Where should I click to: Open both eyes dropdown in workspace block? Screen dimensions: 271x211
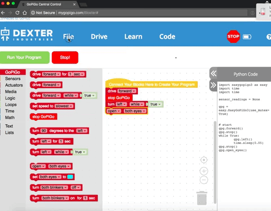tap(135, 111)
